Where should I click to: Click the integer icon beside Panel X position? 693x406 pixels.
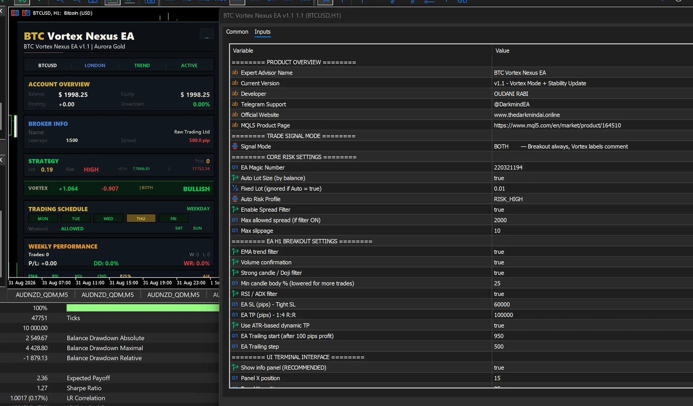[235, 378]
